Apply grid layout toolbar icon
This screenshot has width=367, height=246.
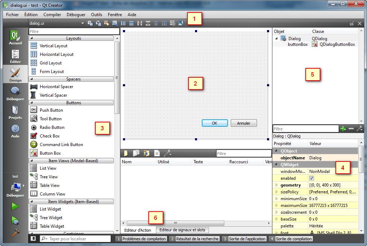click(x=165, y=23)
